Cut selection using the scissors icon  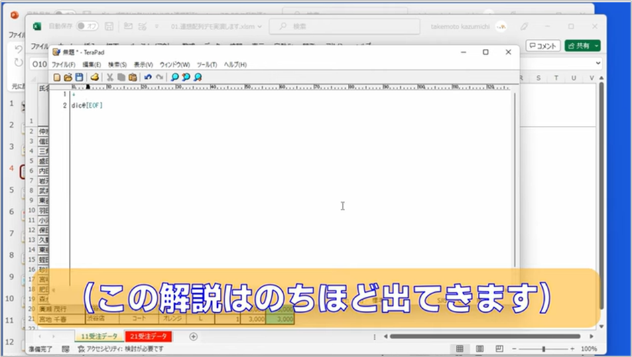pyautogui.click(x=110, y=77)
